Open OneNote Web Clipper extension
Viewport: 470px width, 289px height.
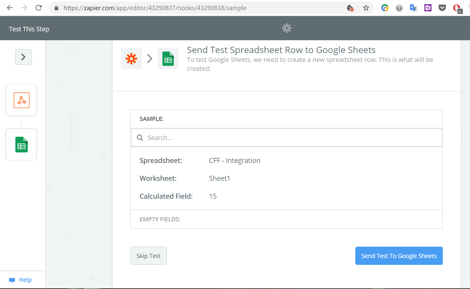(x=428, y=8)
